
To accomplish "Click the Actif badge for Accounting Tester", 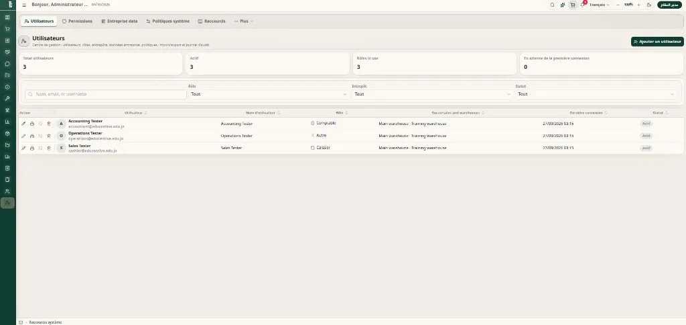I will (x=646, y=124).
